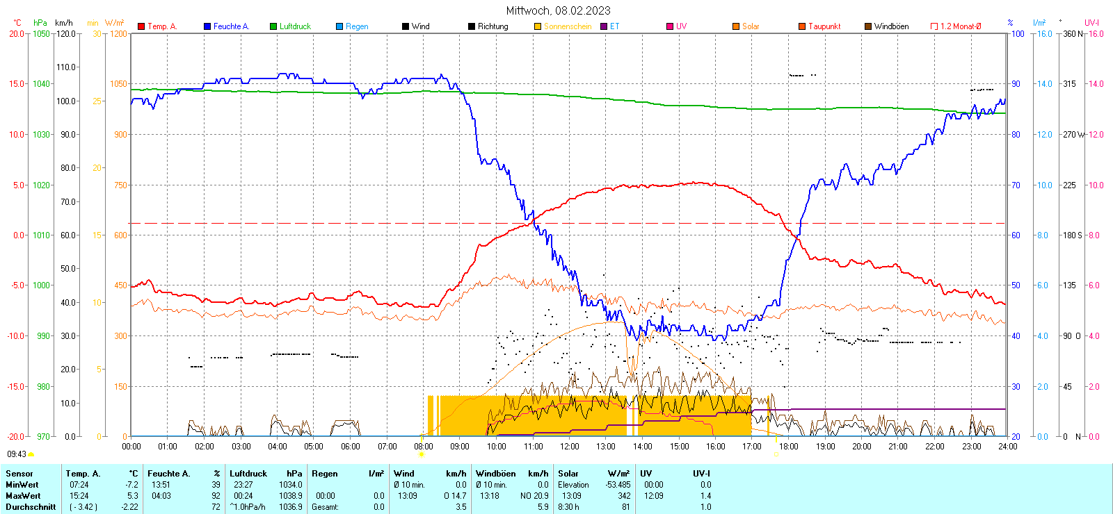Screen dimensions: 1113x514
Task: Toggle the 1.2 Monat-Ø legend box
Action: [x=934, y=26]
